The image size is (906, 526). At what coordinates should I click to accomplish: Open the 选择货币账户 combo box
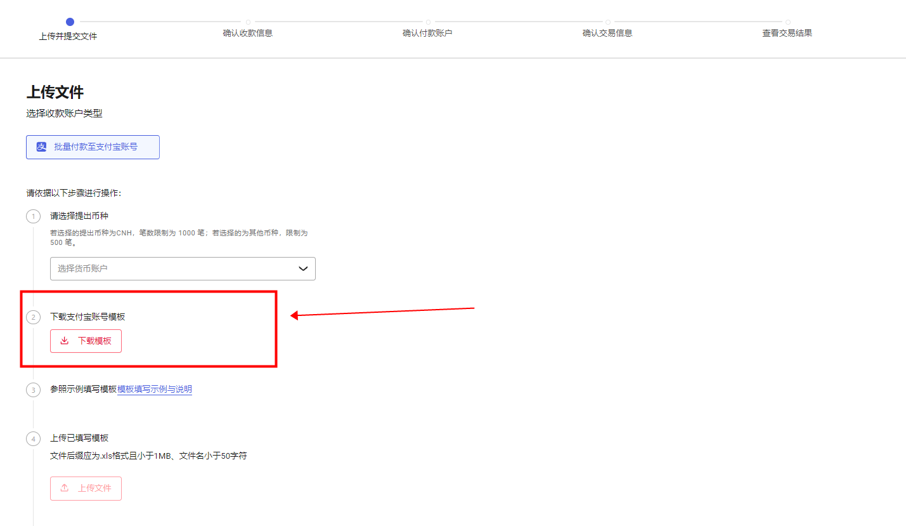[x=171, y=268]
